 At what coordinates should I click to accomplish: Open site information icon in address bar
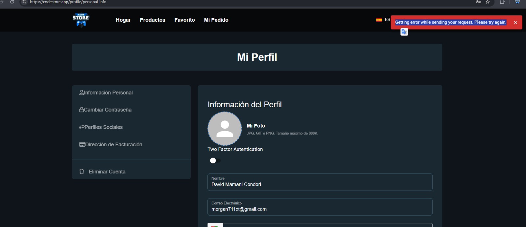24,2
